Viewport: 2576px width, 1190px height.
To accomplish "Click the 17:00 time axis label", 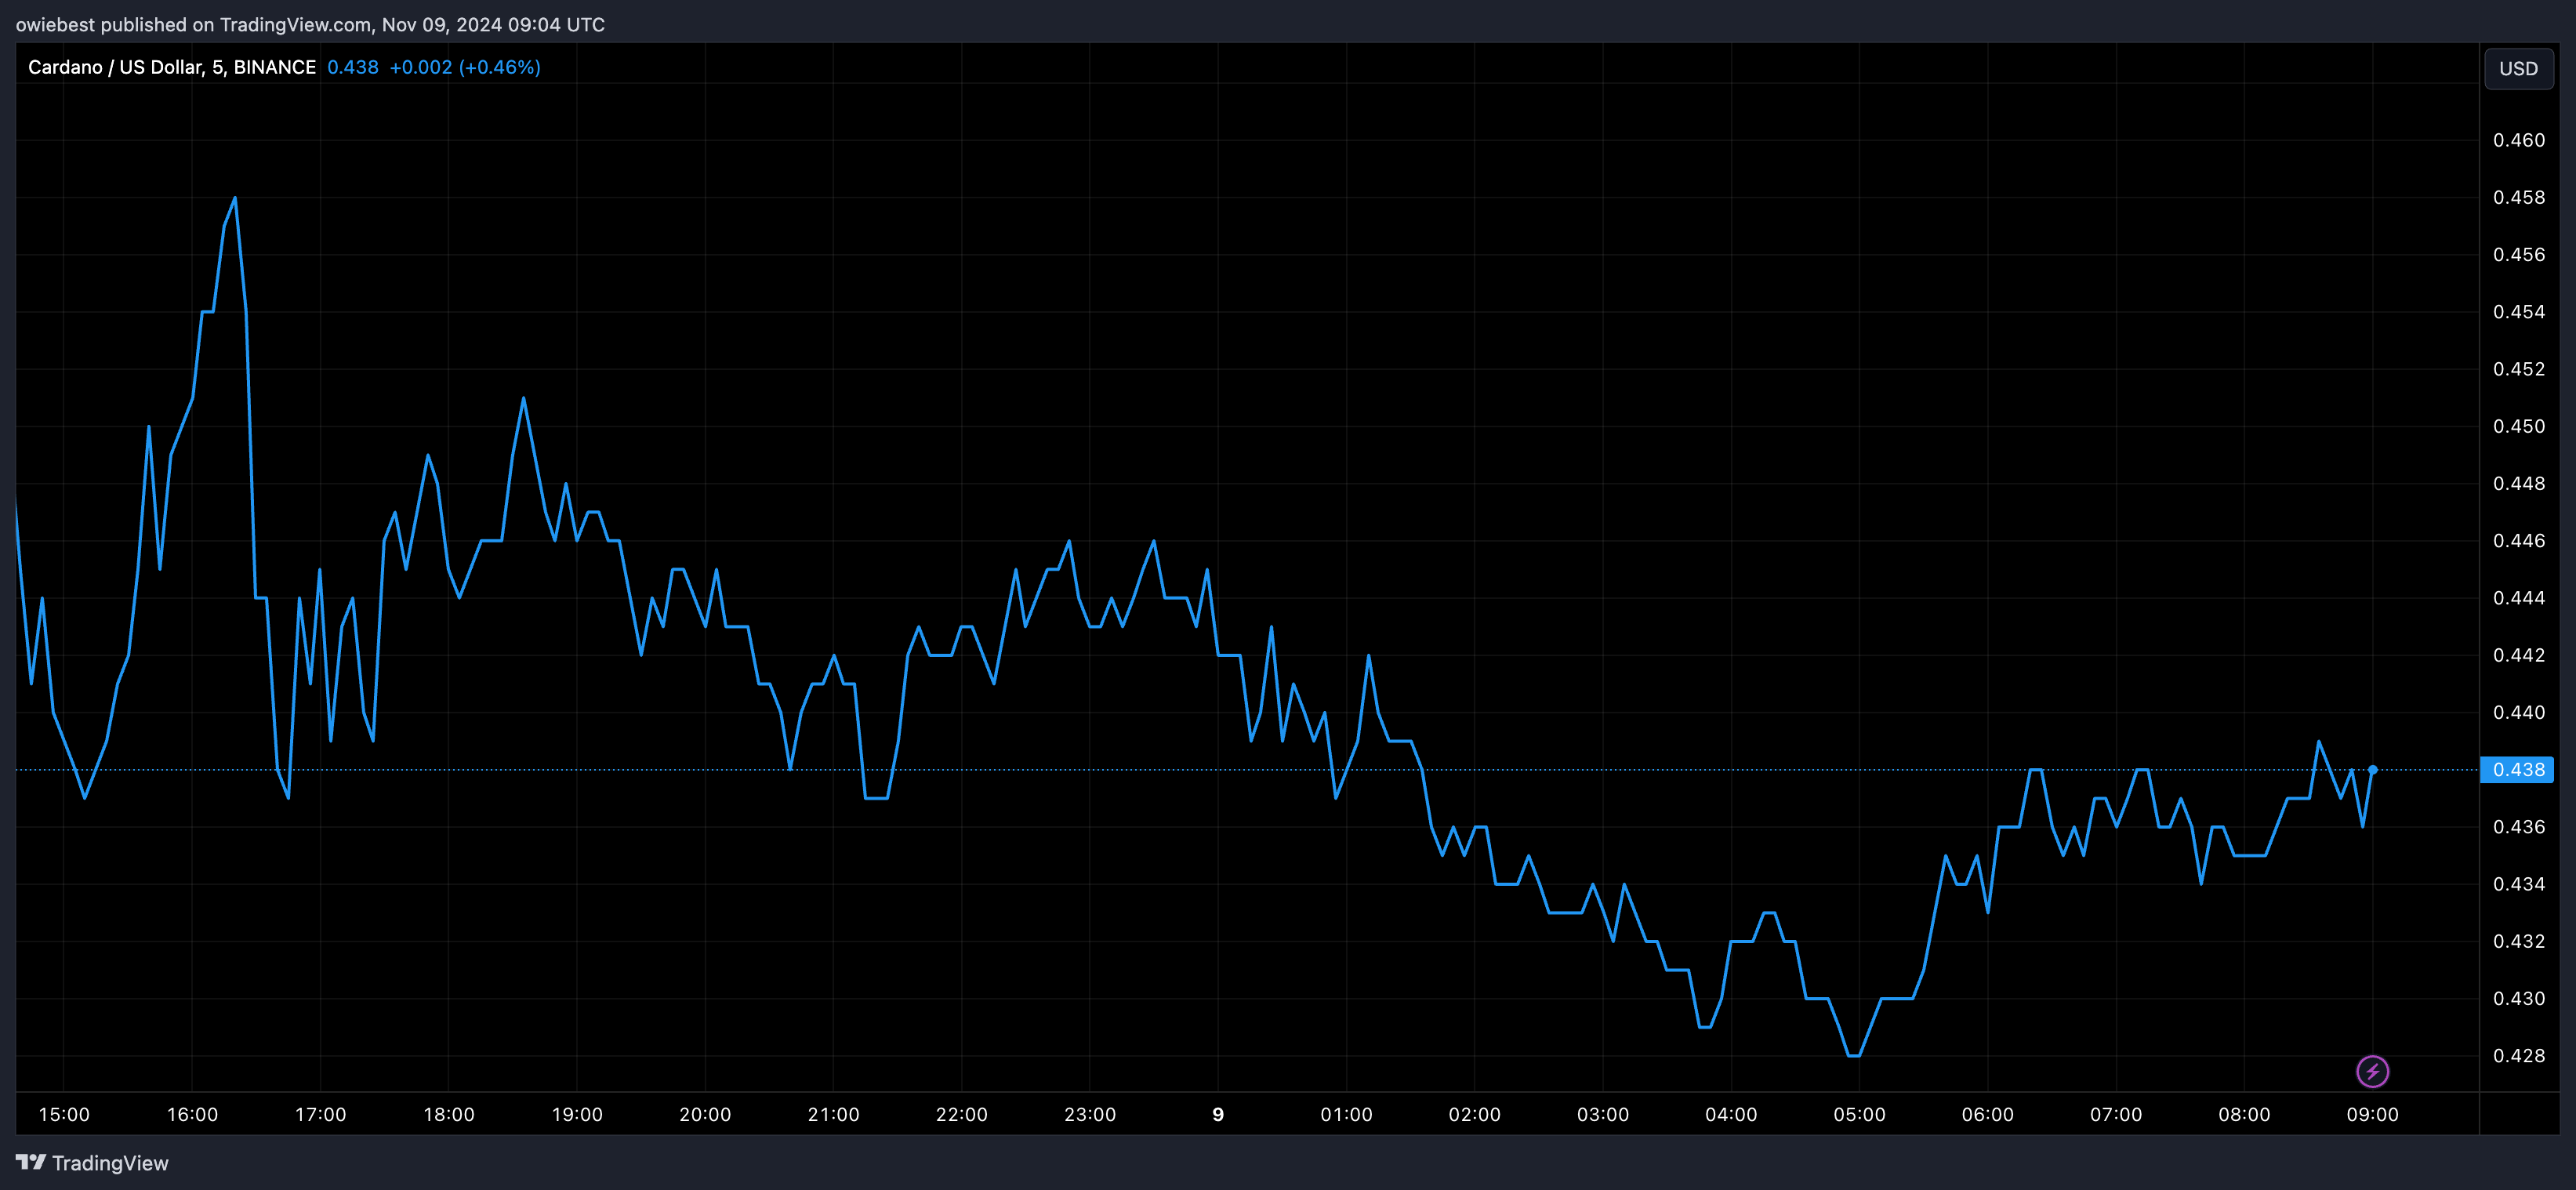I will pos(320,1114).
